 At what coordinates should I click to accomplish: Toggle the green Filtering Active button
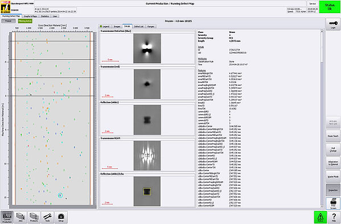tap(25, 21)
